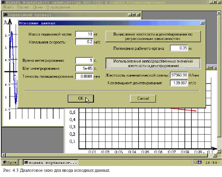Select direct stiffness and damping values button
Screen dimensions: 222x177
[153, 63]
